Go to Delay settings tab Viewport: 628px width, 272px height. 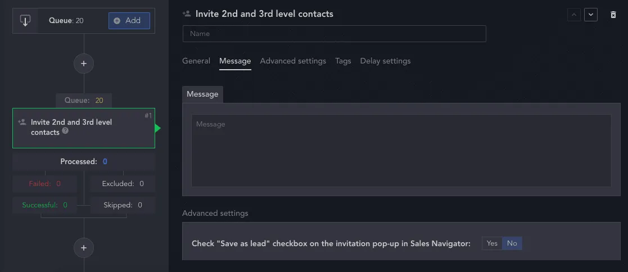click(385, 61)
